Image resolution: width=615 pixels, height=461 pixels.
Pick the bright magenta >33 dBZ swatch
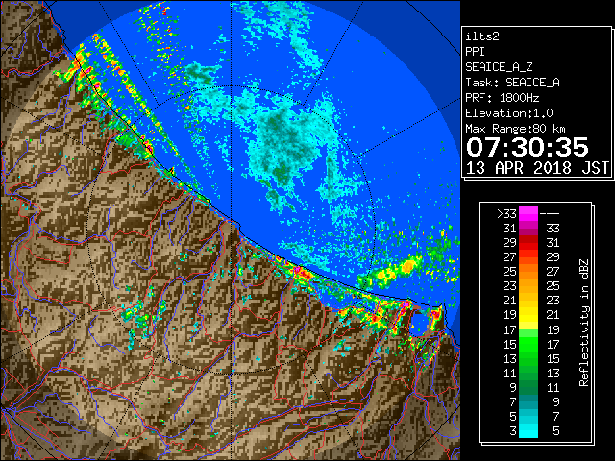click(529, 214)
